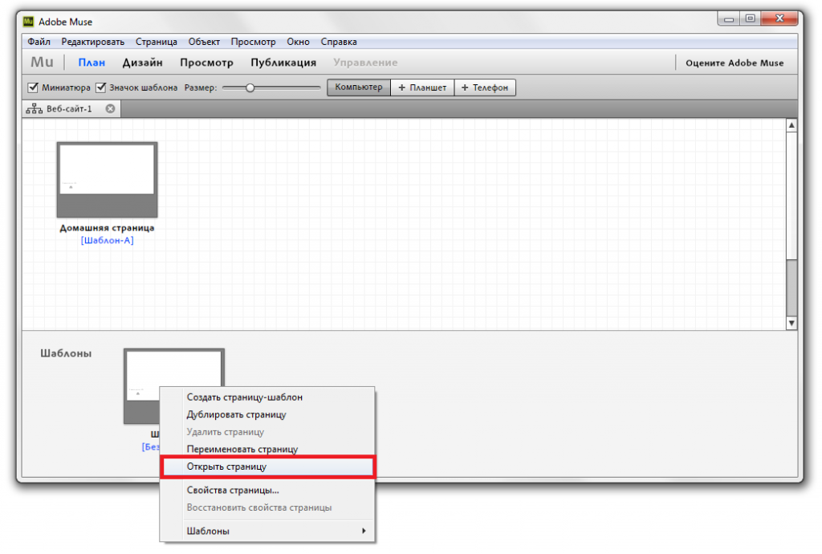This screenshot has height=554, width=822.
Task: Open the Объект menu
Action: [204, 42]
